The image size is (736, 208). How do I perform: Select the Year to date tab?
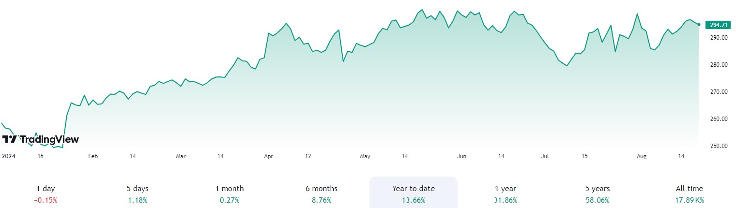click(x=413, y=193)
